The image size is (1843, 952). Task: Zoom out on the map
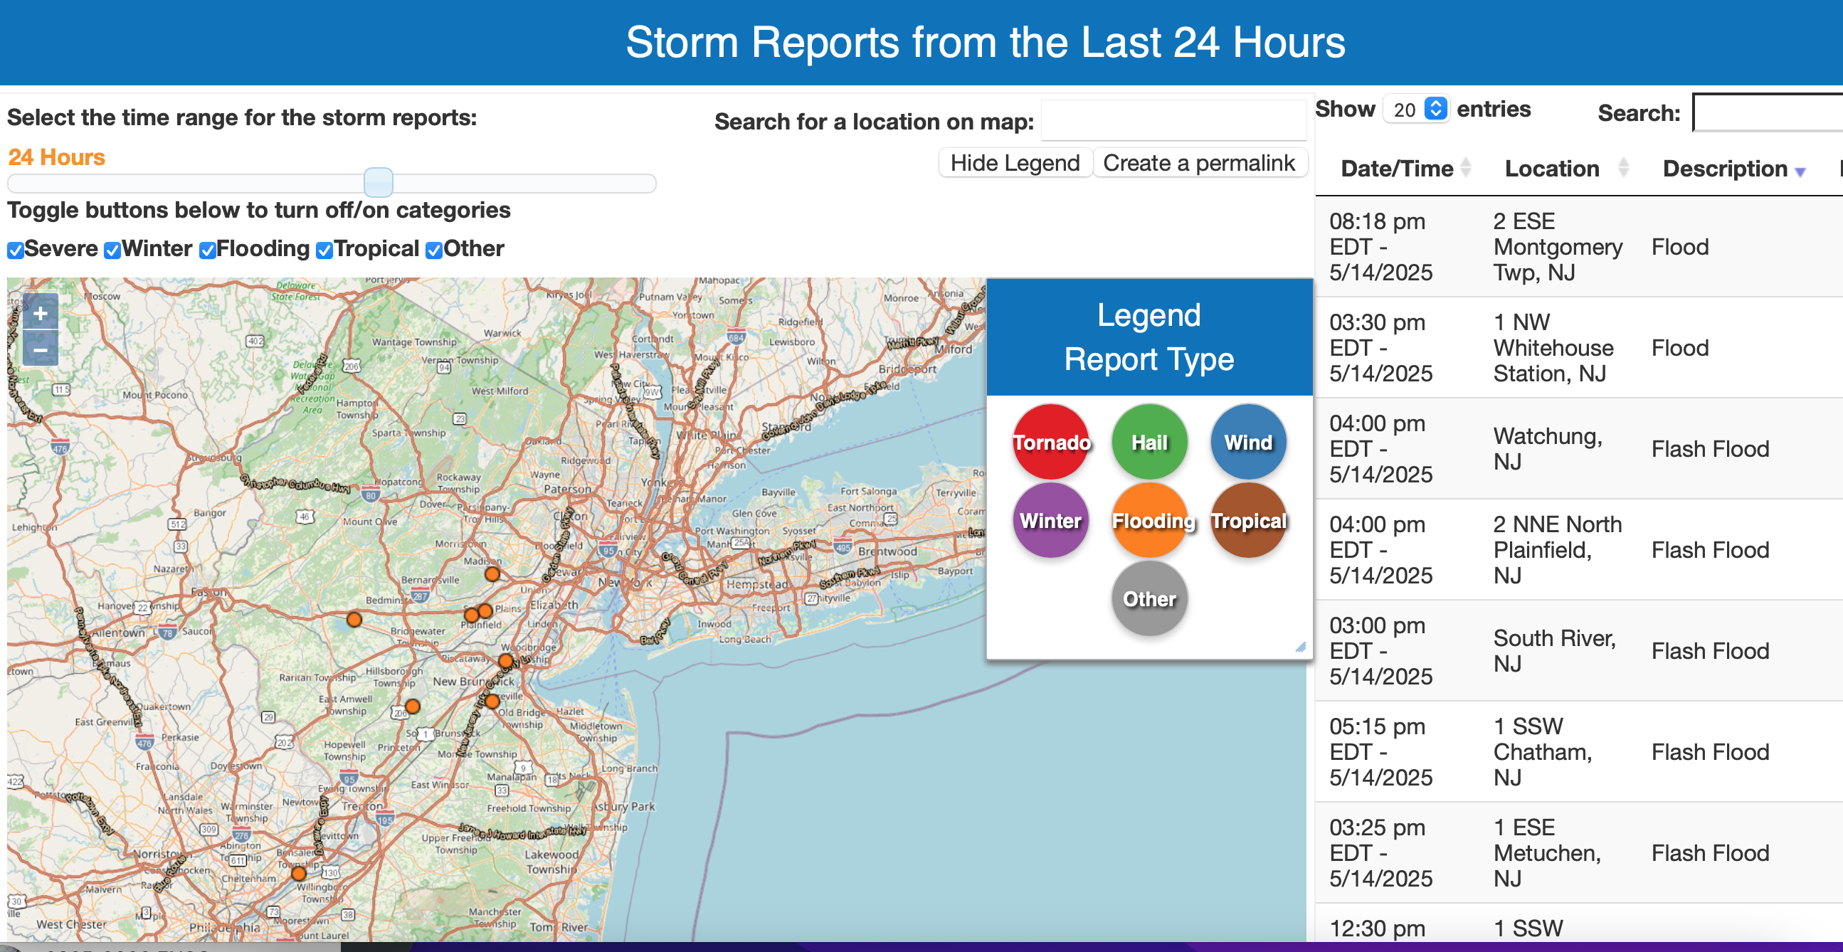tap(41, 350)
